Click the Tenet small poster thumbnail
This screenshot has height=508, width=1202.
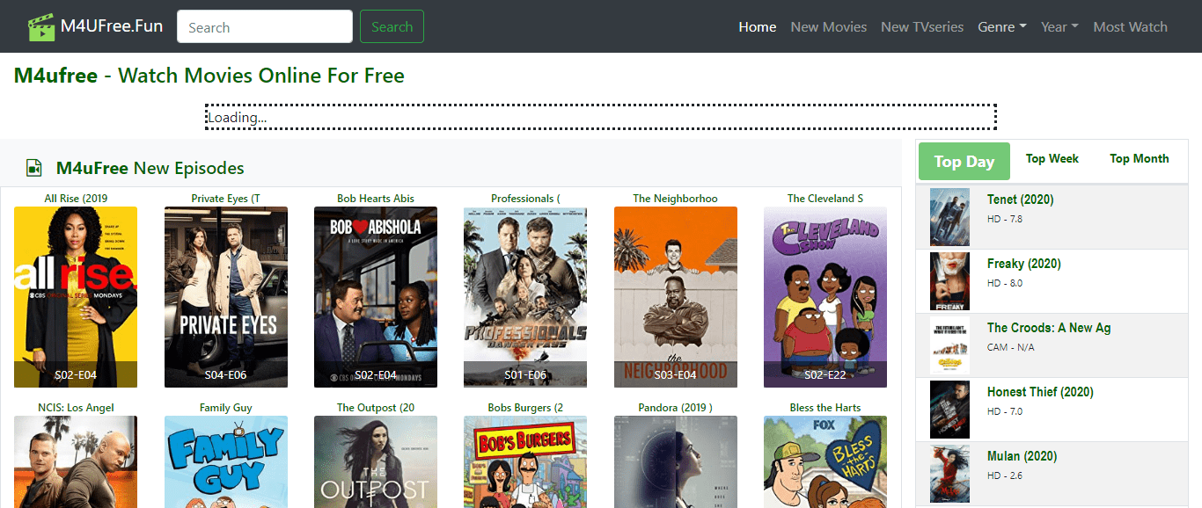tap(949, 217)
